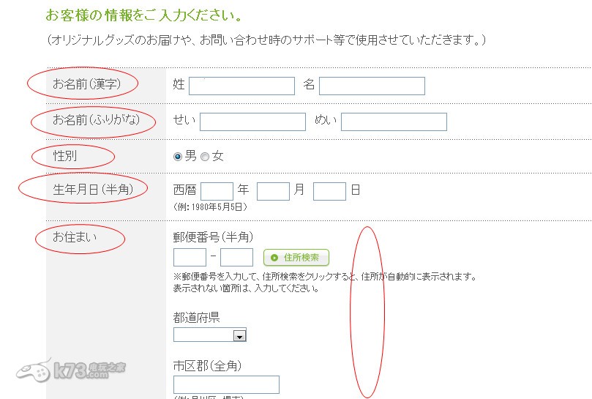This screenshot has width=592, height=399.
Task: Click the 生年月日(半角) row label
Action: pyautogui.click(x=92, y=190)
